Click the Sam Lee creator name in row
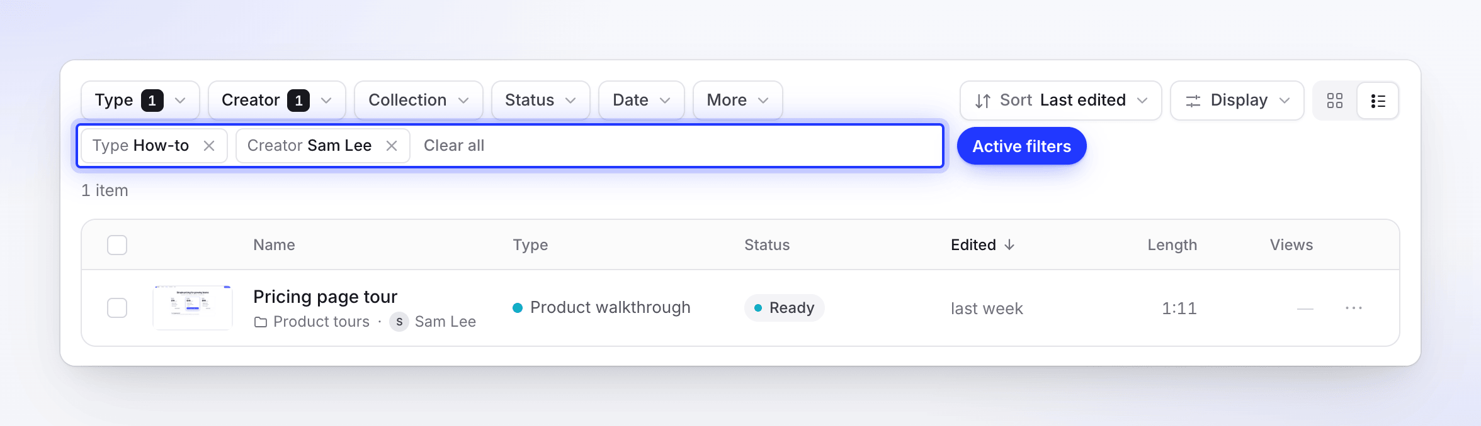The image size is (1481, 426). click(x=445, y=322)
